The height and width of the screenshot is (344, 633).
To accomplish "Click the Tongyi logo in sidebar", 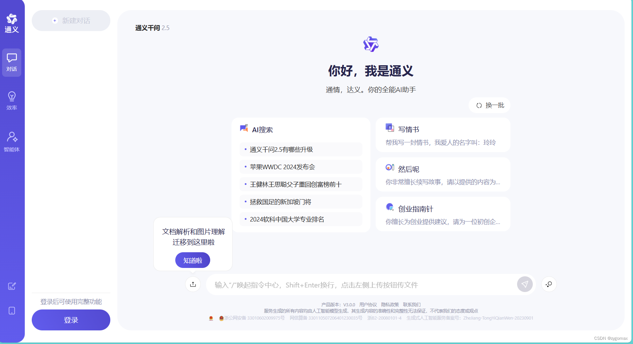I will pos(12,23).
